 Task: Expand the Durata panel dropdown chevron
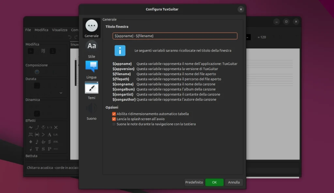pos(61,93)
